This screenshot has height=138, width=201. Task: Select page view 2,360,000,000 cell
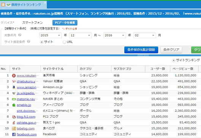(x=185, y=111)
